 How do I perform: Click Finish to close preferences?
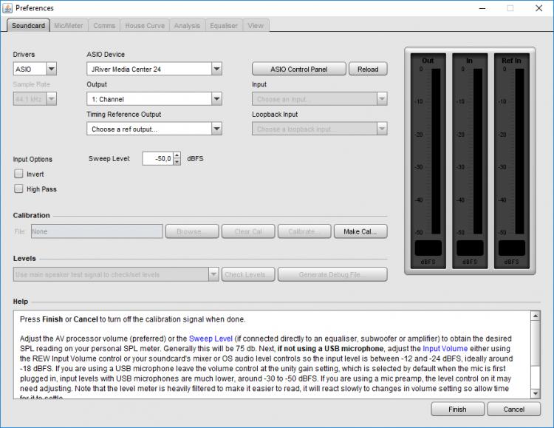point(457,409)
